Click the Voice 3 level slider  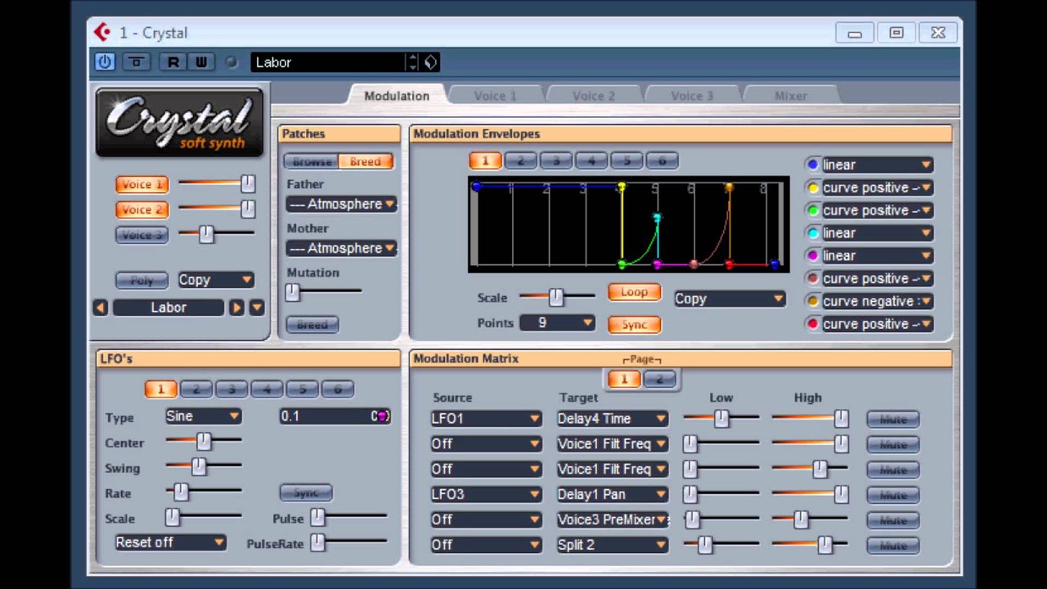(x=216, y=235)
